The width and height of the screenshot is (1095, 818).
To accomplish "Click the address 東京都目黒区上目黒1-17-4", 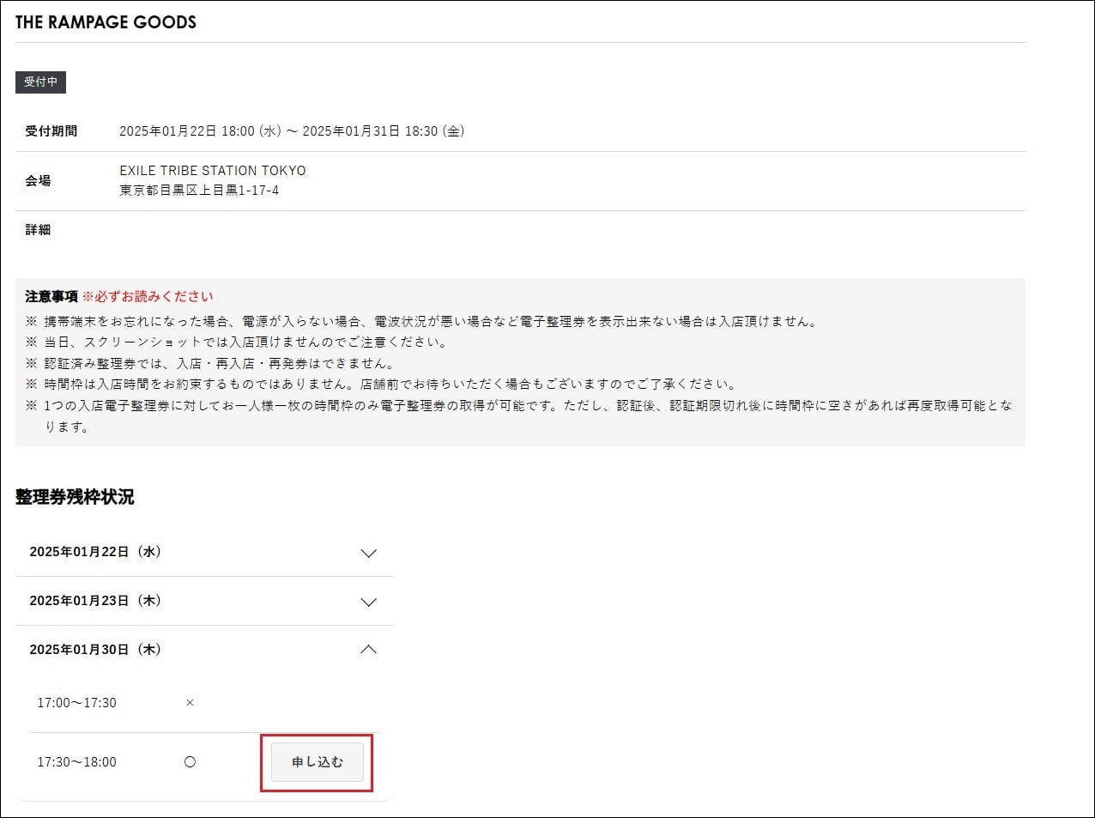I will (x=199, y=191).
